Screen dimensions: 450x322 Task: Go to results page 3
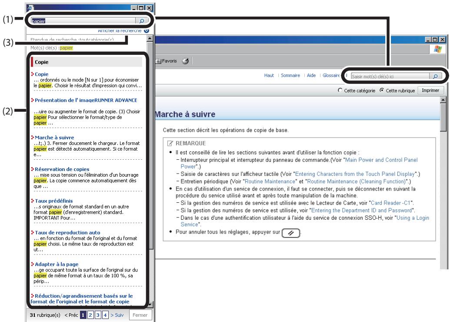pos(98,315)
